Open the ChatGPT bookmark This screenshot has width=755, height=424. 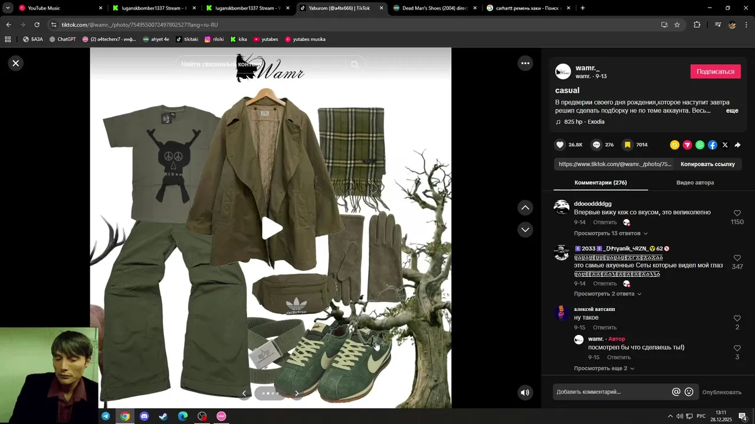63,39
